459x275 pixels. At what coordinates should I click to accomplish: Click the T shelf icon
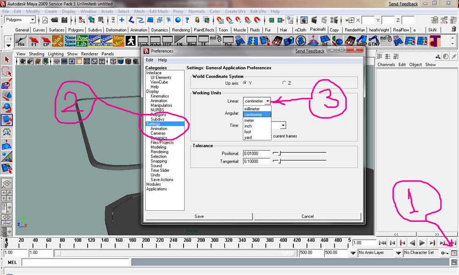click(435, 41)
